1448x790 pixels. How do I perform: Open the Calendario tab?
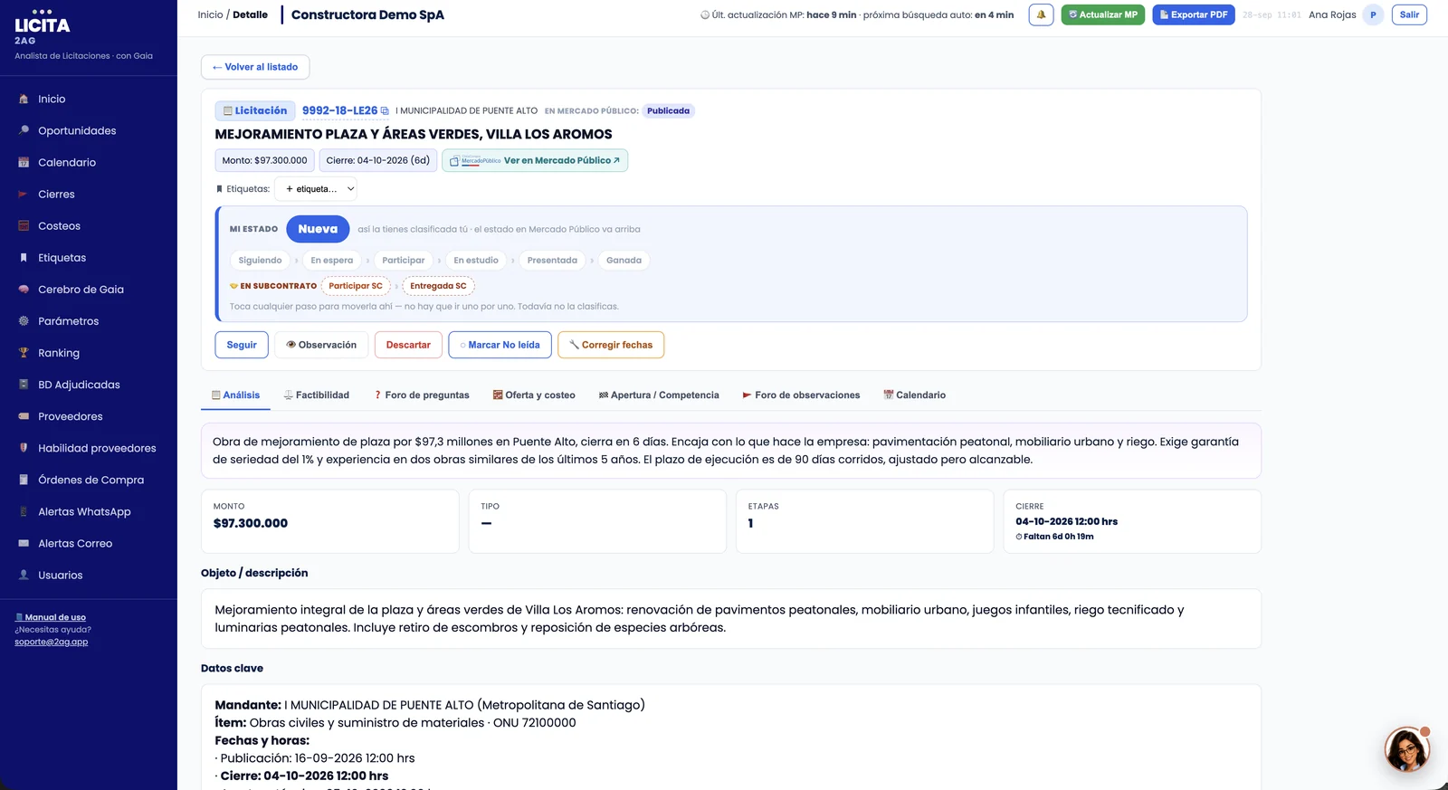point(915,395)
